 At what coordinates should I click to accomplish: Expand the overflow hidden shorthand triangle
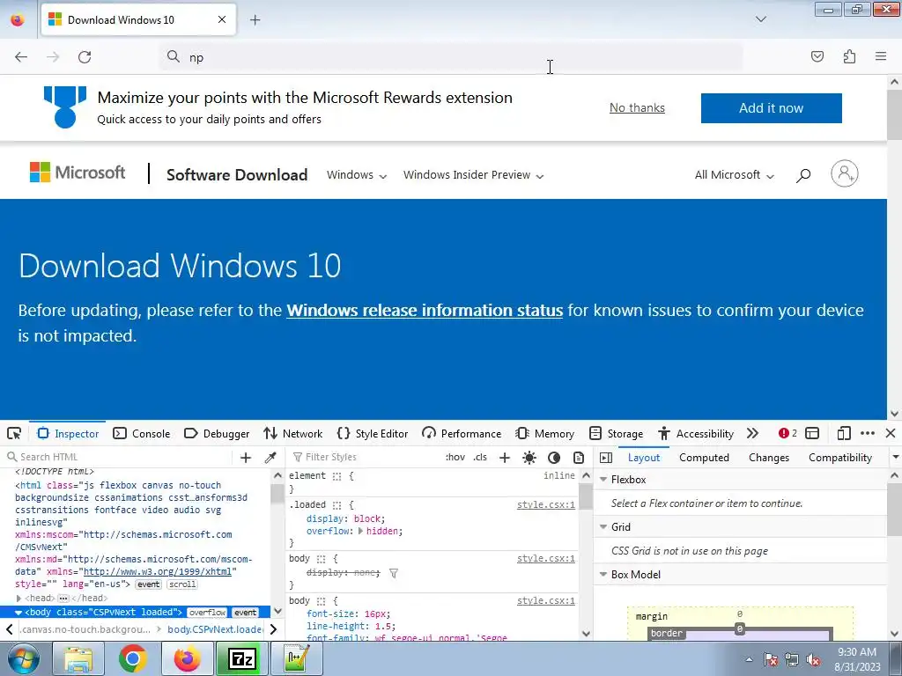coord(360,531)
